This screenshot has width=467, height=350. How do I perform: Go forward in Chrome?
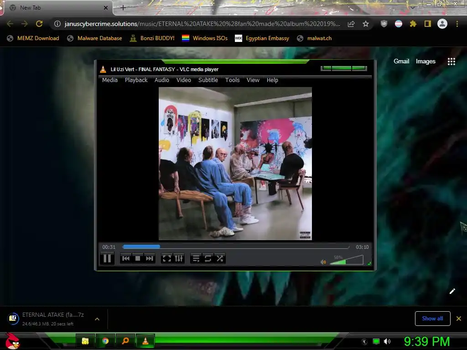[25, 24]
